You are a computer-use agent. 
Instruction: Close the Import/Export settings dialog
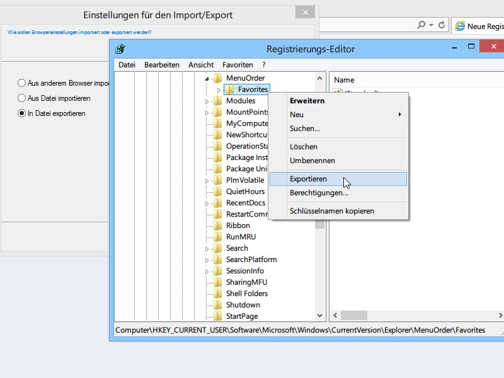pos(305,12)
